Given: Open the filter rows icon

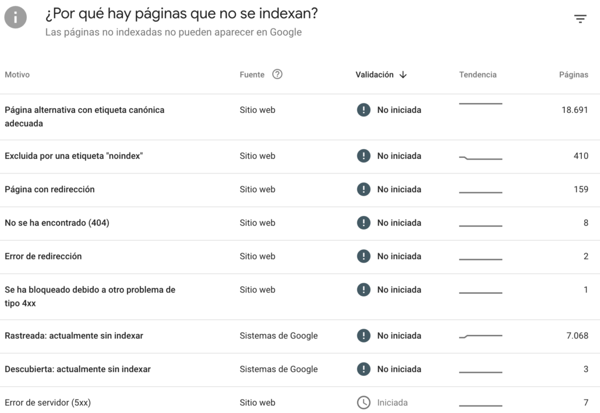Looking at the screenshot, I should click(580, 19).
